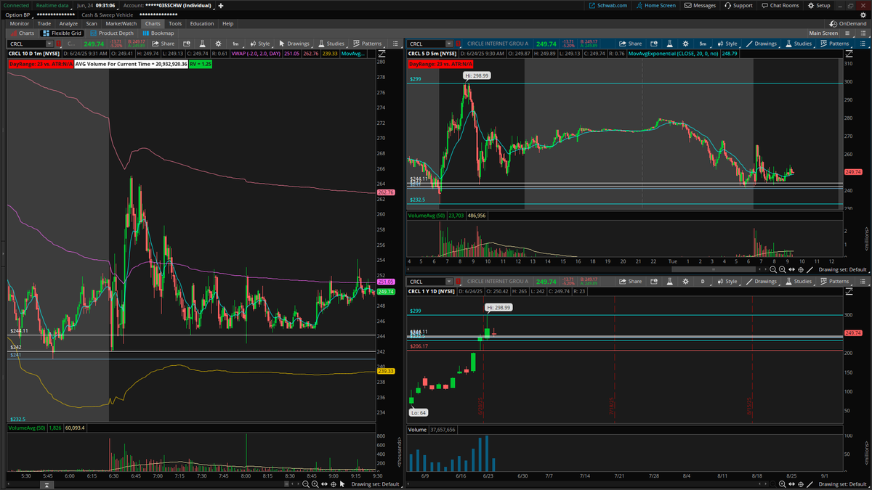Screen dimensions: 872x490
Task: Open the Scan tab
Action: pos(92,23)
